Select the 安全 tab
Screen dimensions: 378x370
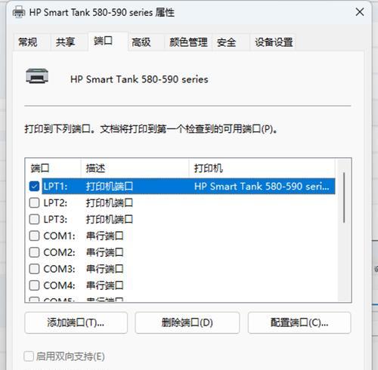pos(226,42)
